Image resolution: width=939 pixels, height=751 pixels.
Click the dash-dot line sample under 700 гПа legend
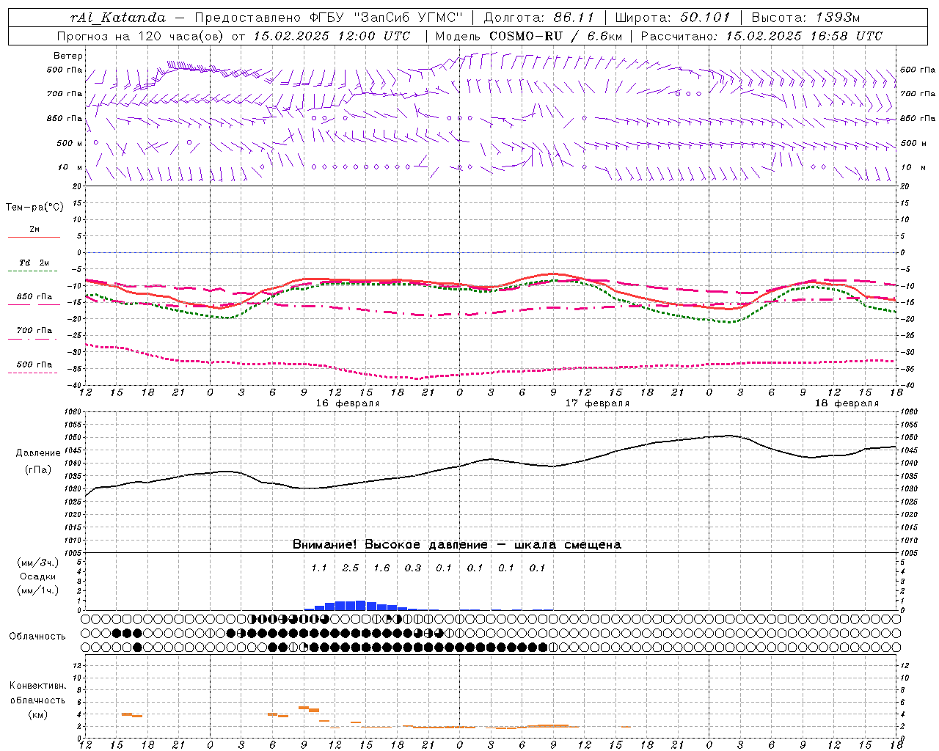click(34, 338)
